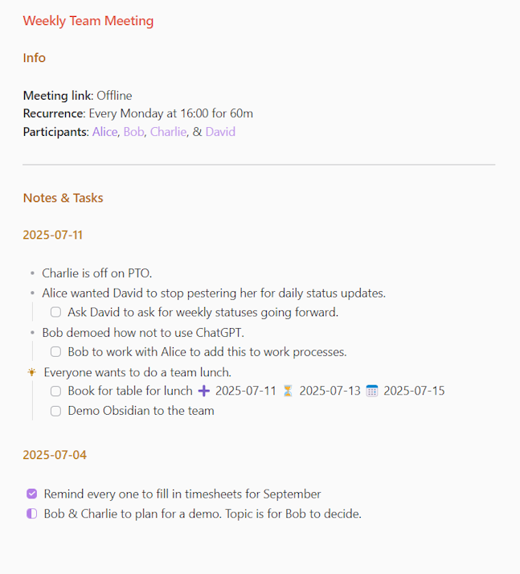Click the due date 2025-07-15 text
This screenshot has width=520, height=574.
(x=414, y=391)
